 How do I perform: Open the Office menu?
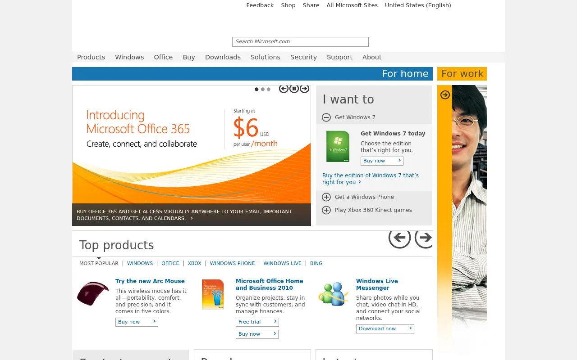pos(163,57)
